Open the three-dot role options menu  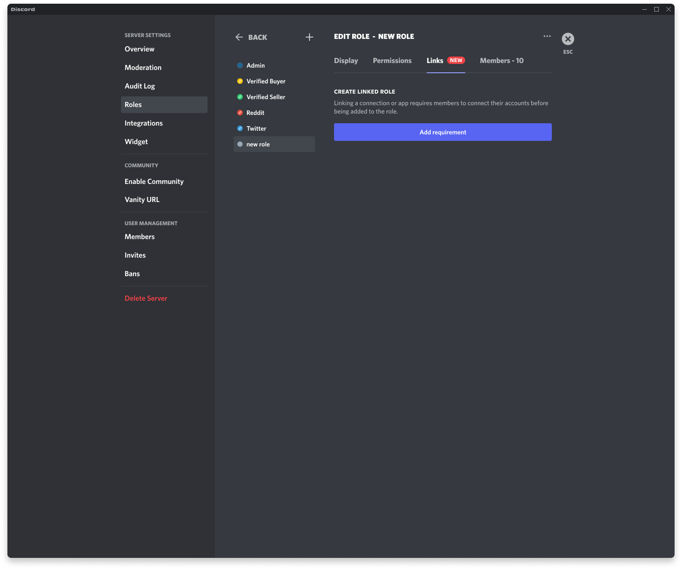point(547,36)
